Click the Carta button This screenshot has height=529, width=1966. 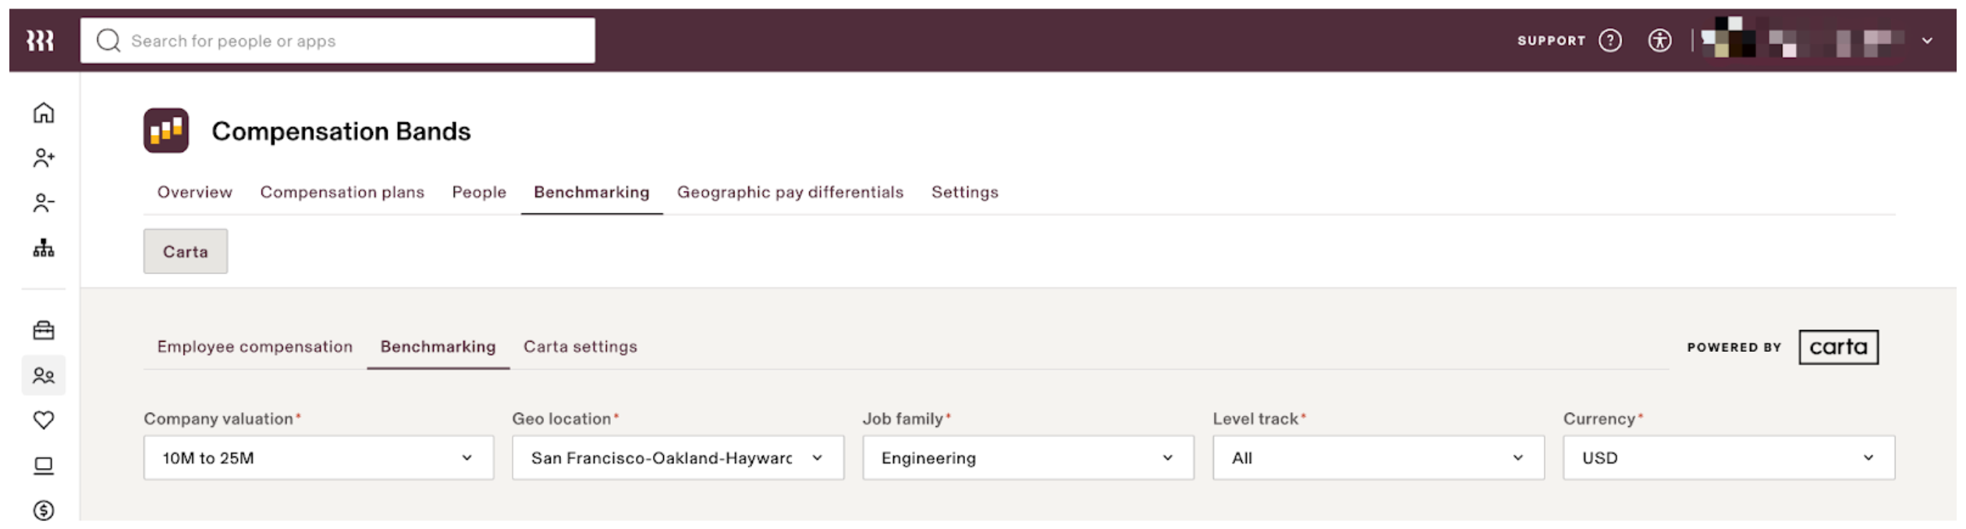(186, 252)
